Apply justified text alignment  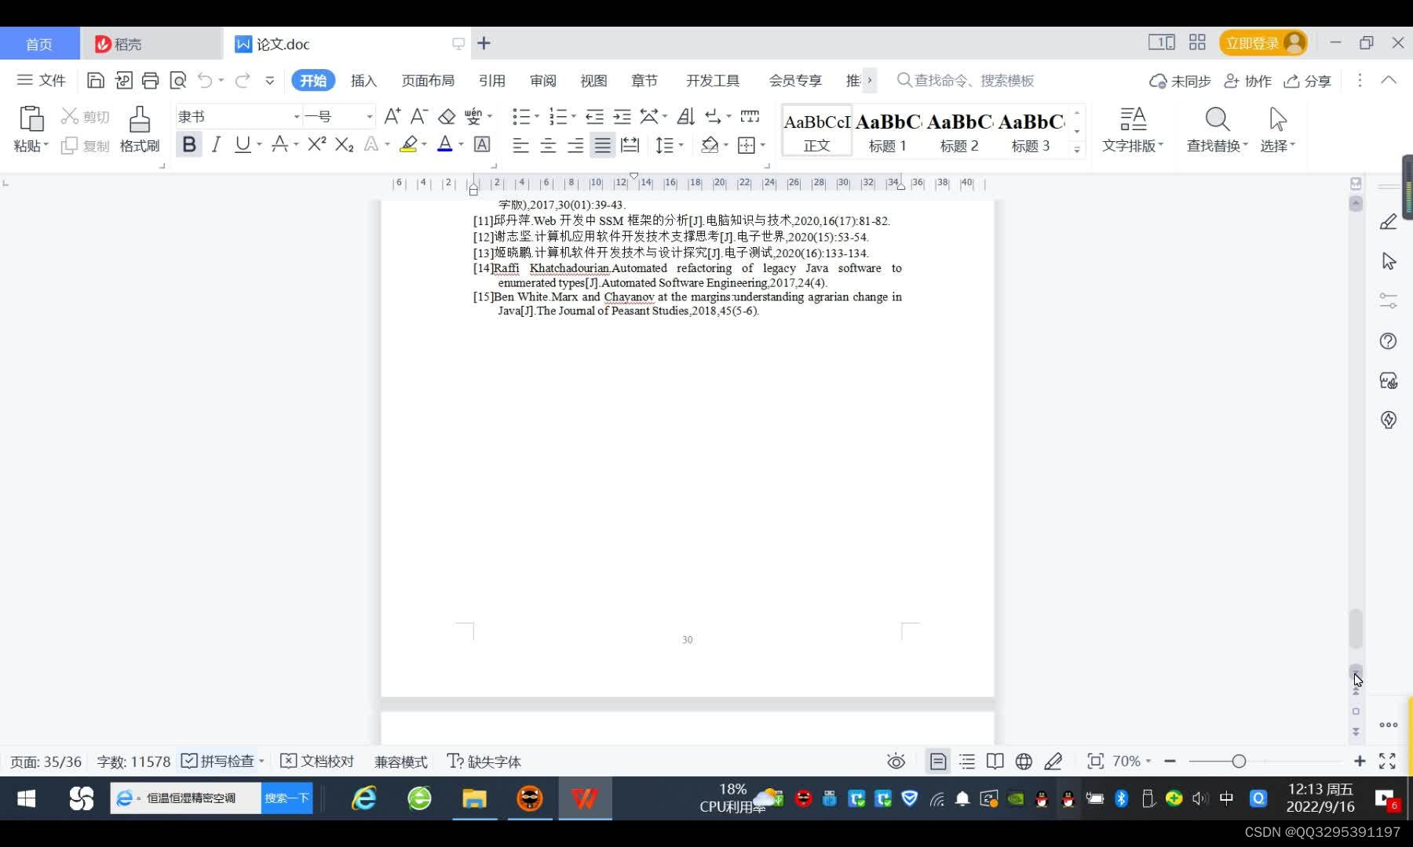(x=602, y=145)
